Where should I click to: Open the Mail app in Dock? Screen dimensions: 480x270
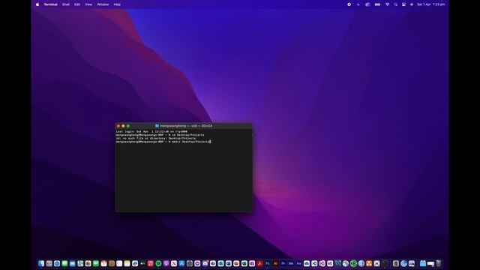click(73, 263)
